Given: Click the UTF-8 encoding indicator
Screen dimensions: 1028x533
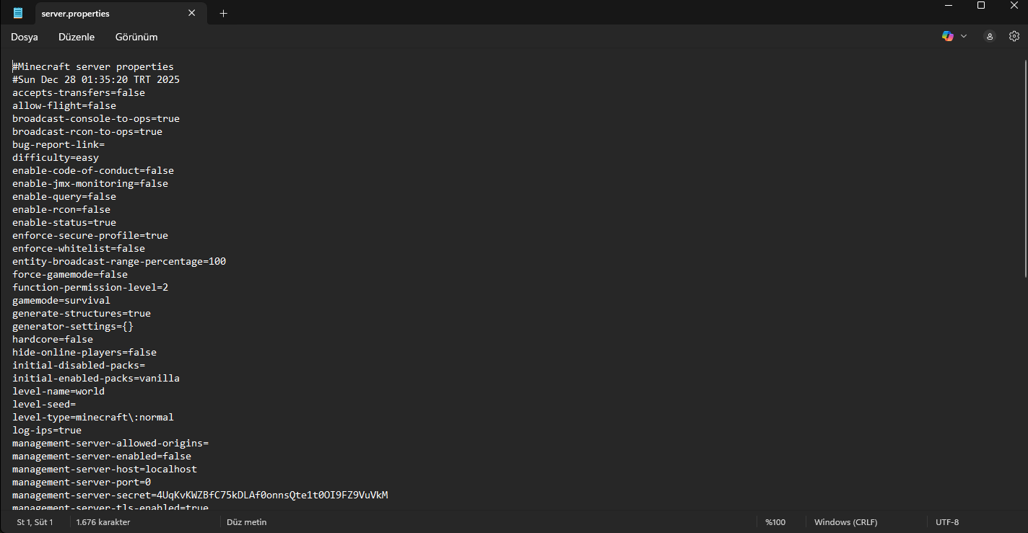Looking at the screenshot, I should [947, 522].
